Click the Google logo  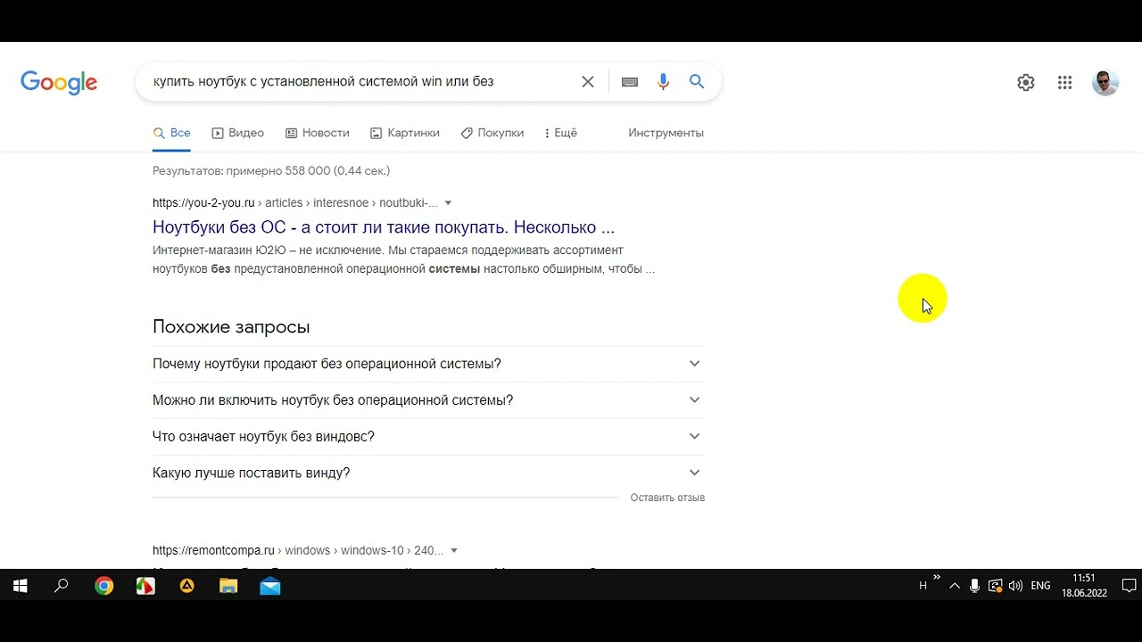click(59, 82)
